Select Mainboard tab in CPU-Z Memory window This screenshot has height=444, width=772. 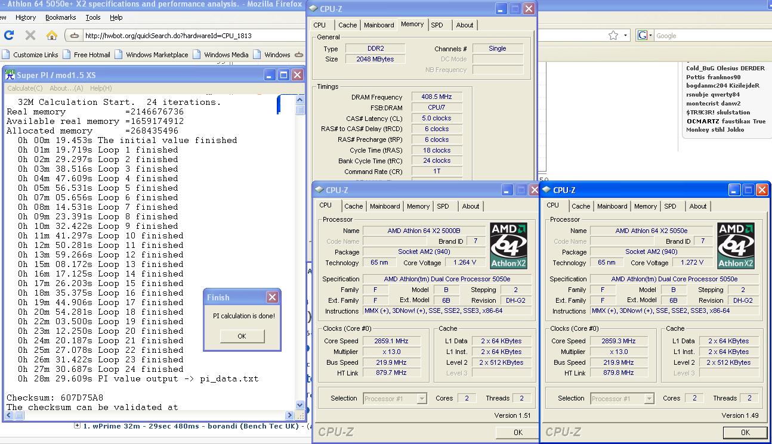(x=379, y=25)
